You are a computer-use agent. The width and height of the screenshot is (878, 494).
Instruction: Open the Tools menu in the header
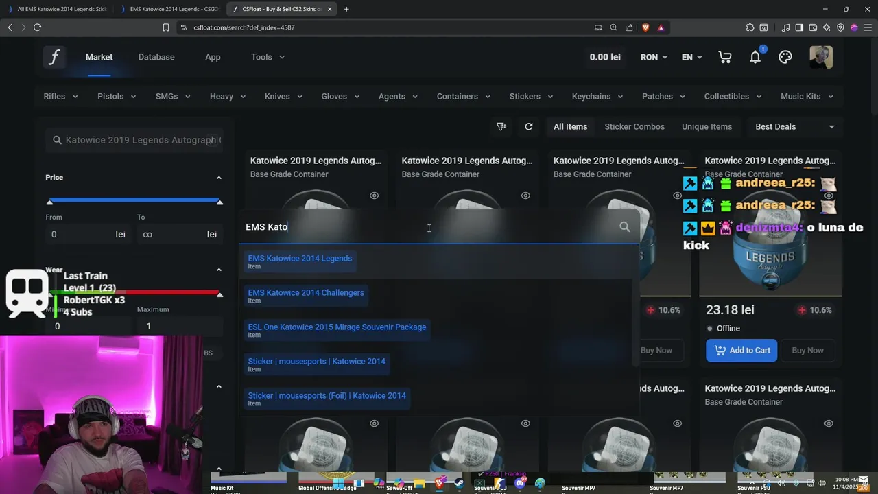268,57
